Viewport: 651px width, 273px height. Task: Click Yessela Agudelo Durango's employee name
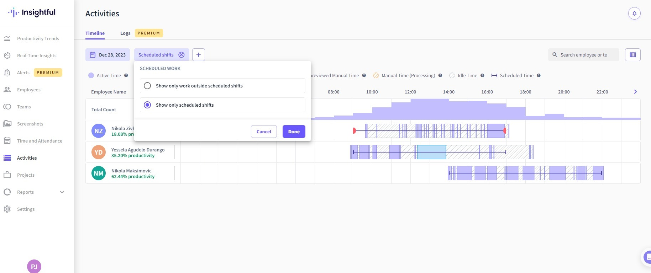point(138,150)
